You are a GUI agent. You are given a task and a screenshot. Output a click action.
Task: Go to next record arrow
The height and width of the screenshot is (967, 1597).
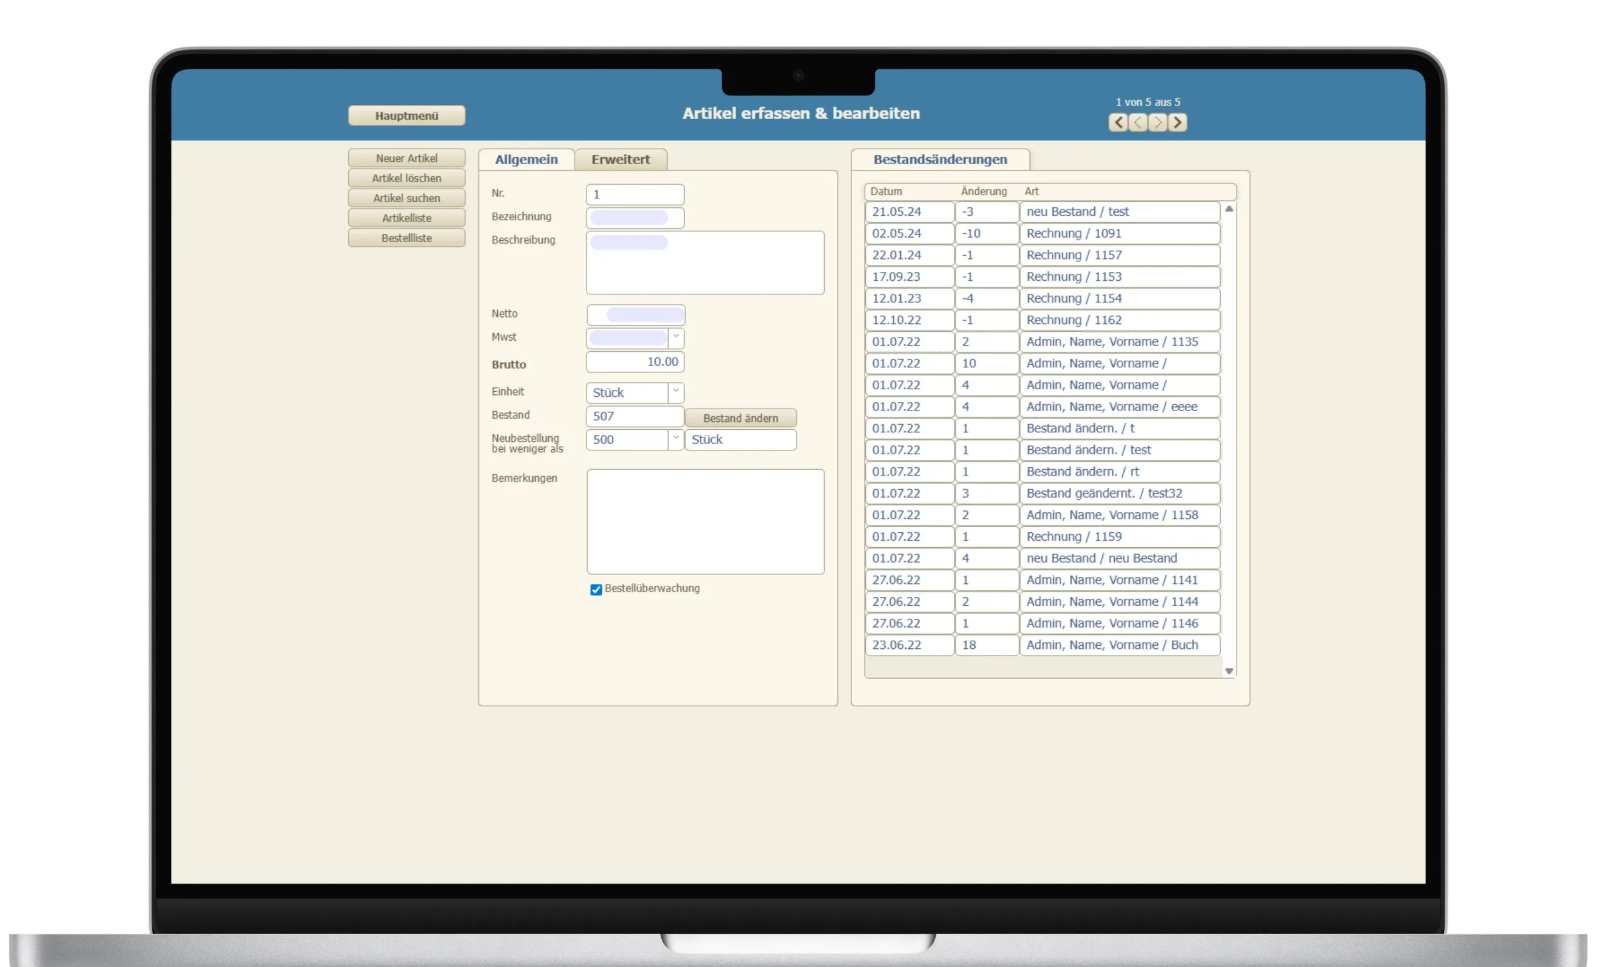tap(1158, 122)
